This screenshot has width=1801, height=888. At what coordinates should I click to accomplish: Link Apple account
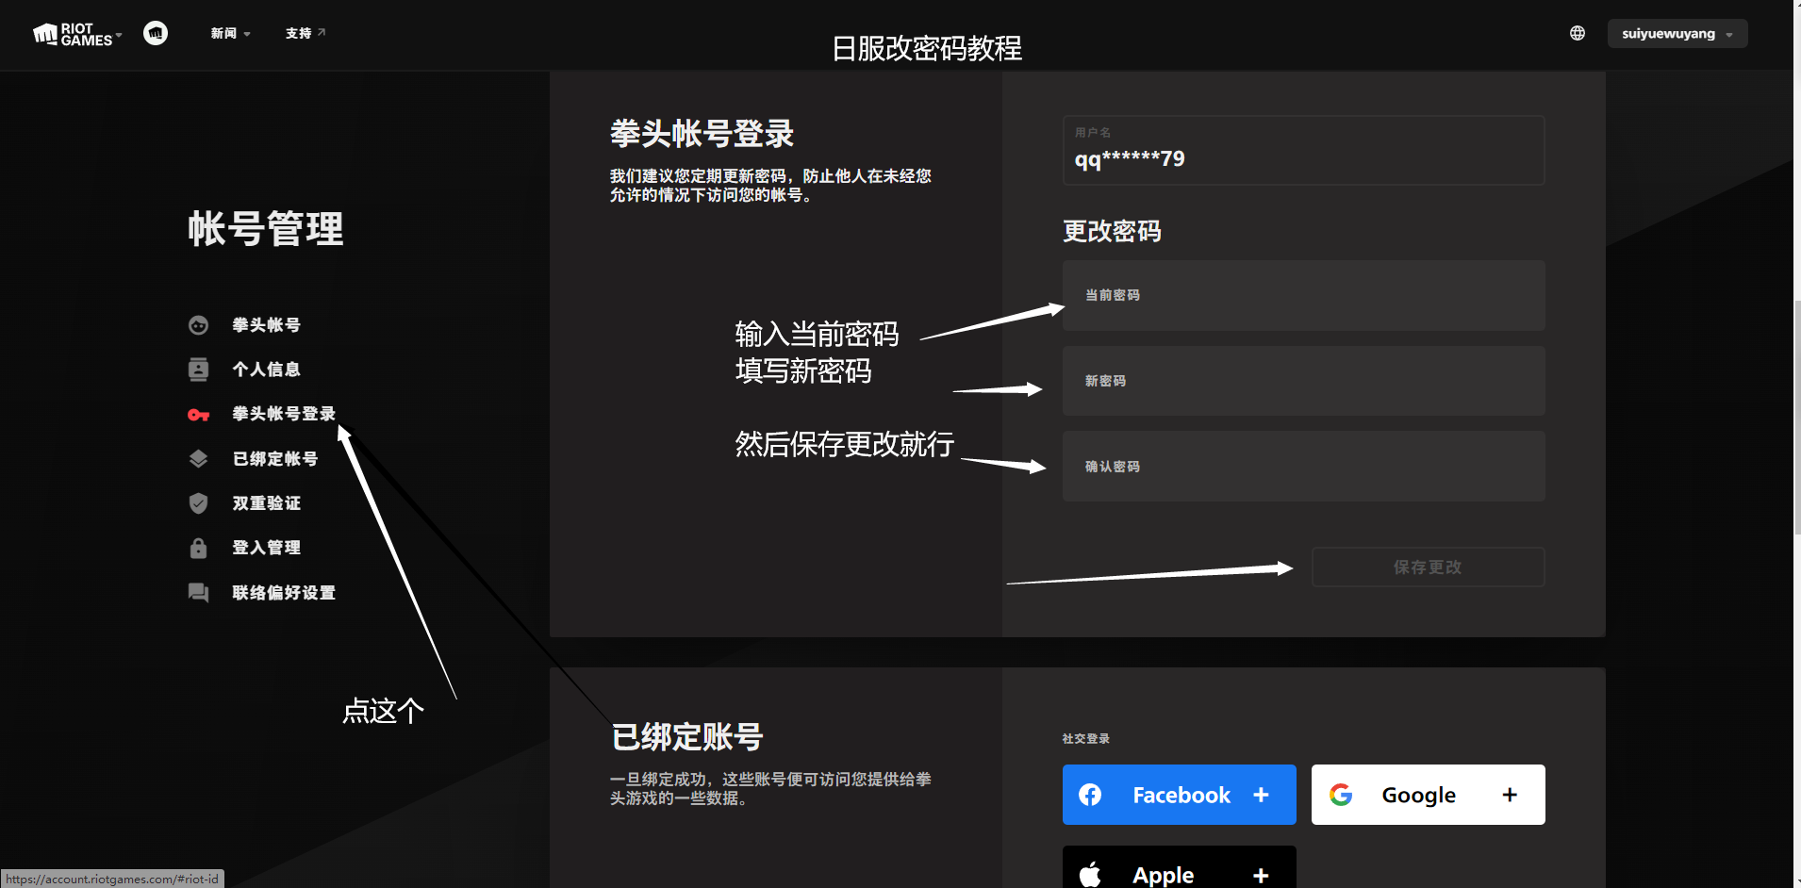click(x=1179, y=867)
